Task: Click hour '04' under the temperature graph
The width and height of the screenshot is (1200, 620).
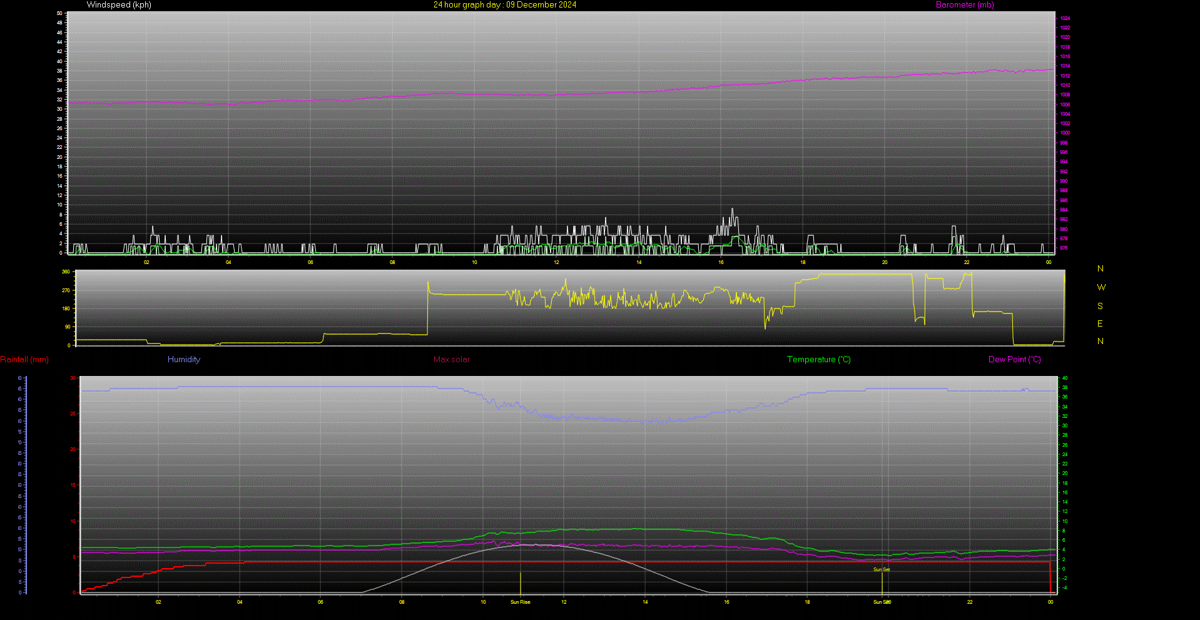Action: coord(240,602)
